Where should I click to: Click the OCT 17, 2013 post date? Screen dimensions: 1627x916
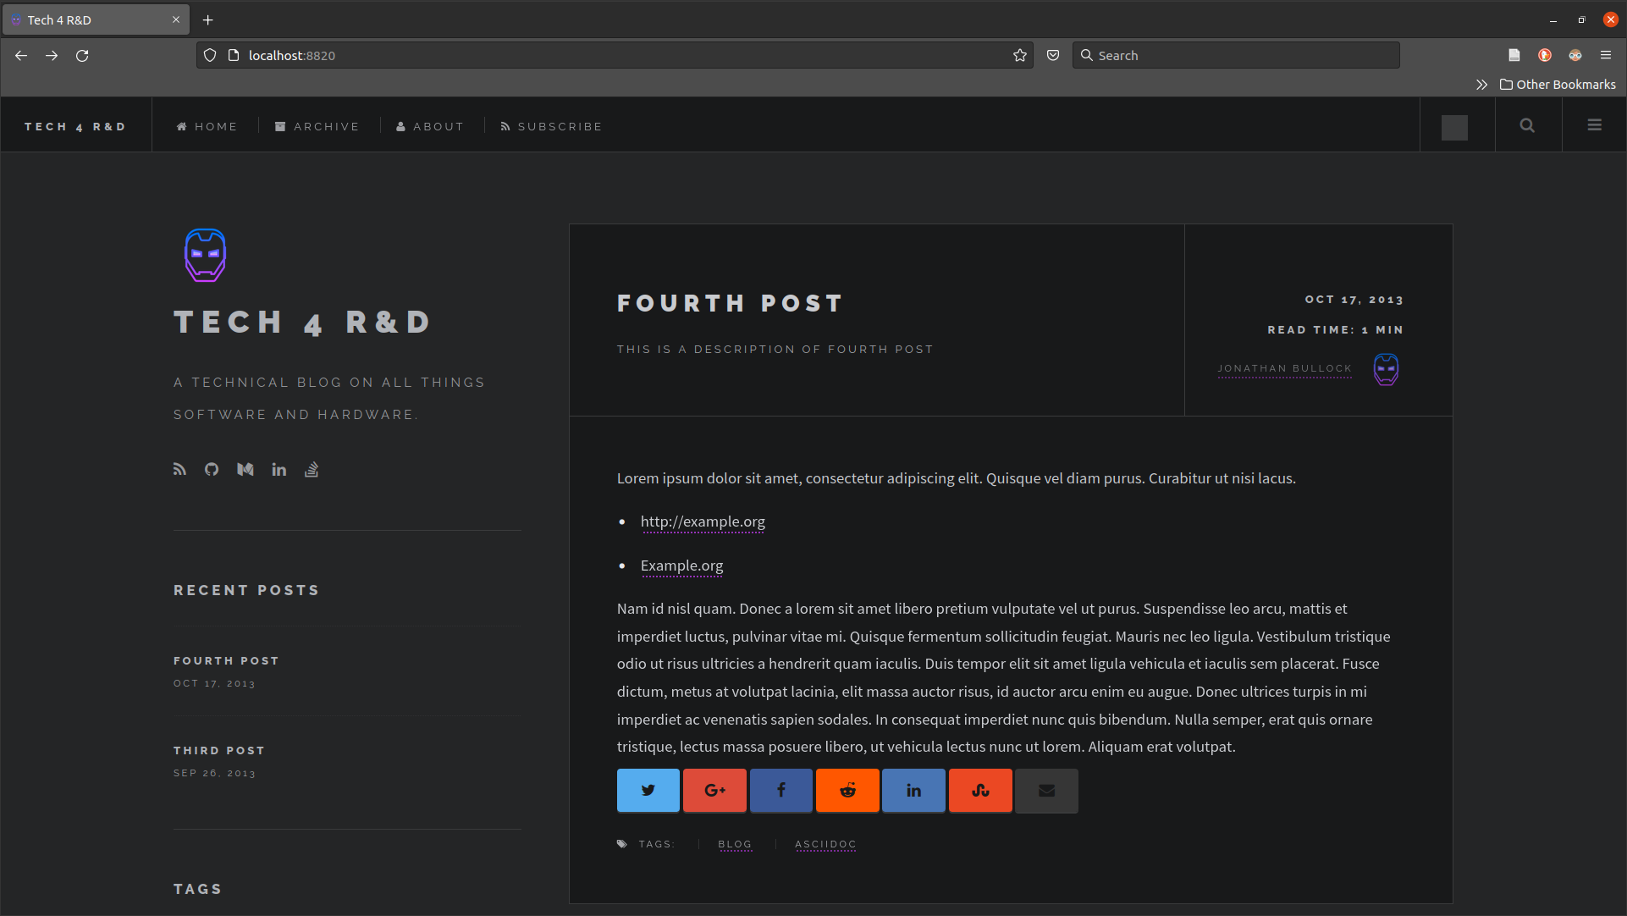click(x=1354, y=300)
